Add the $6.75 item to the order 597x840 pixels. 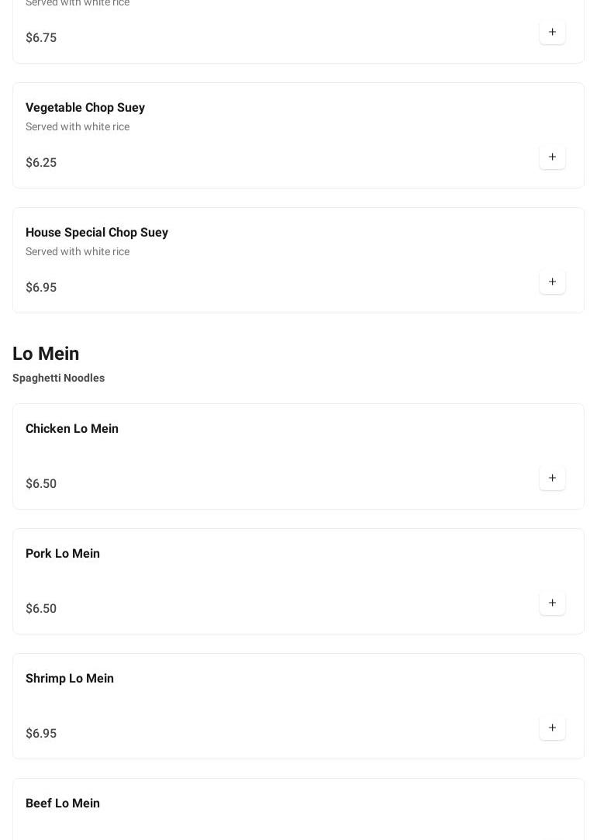(552, 33)
